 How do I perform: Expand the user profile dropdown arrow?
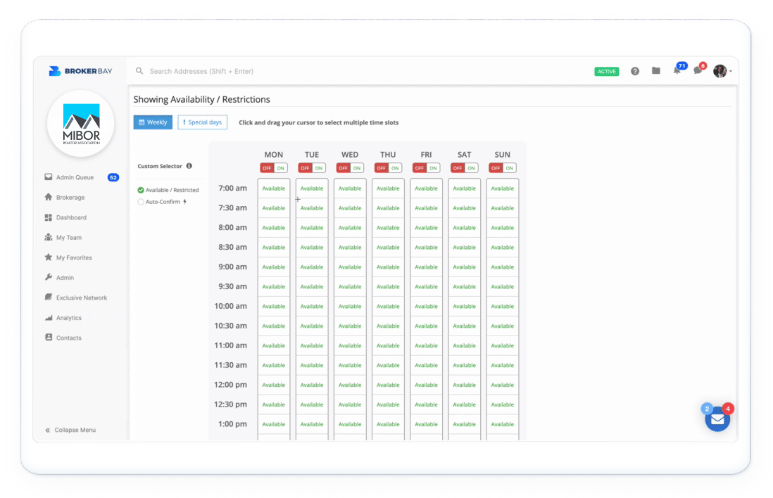click(x=731, y=72)
